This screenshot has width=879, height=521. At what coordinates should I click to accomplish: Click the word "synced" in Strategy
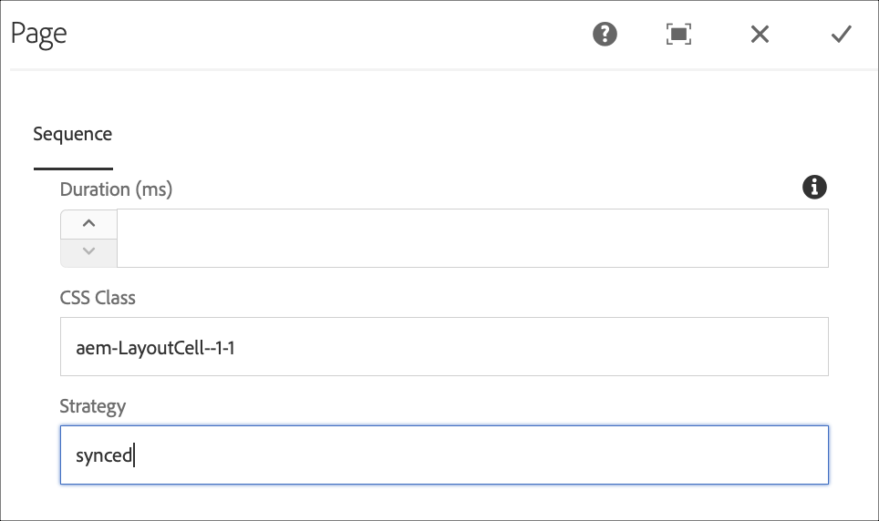104,455
